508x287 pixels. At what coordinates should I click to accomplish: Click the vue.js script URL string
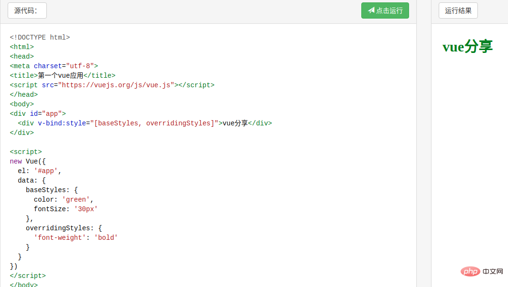click(x=116, y=85)
